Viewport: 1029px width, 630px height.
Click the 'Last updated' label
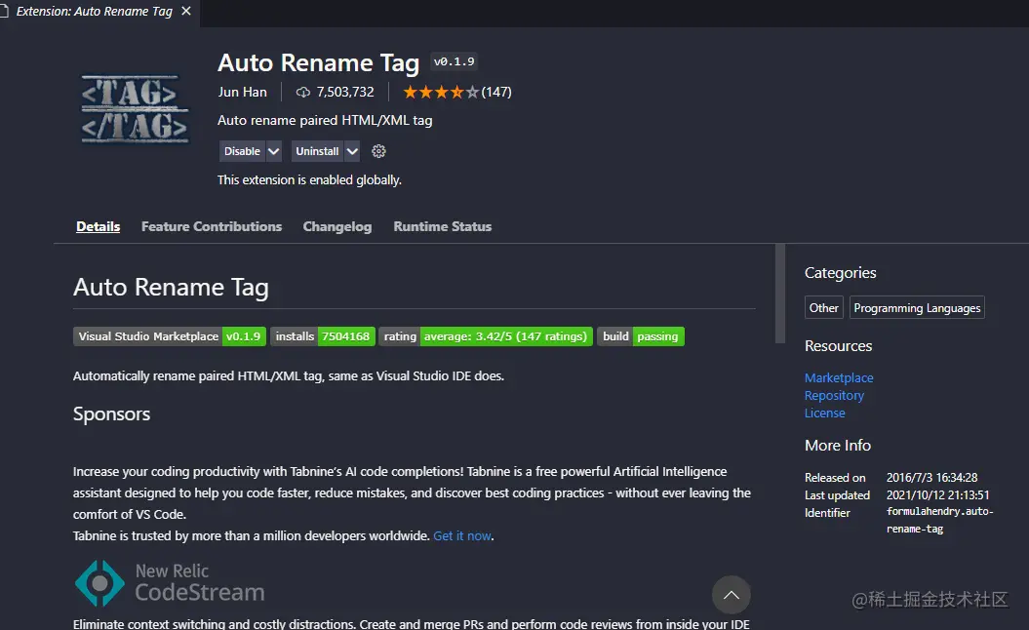point(837,495)
